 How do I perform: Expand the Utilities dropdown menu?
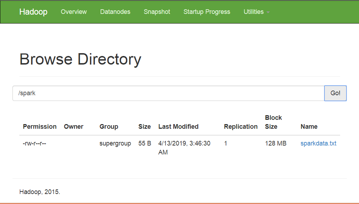[256, 12]
